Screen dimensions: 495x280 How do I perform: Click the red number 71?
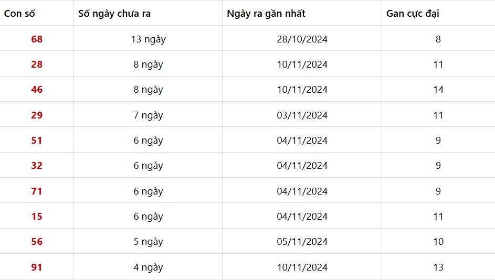37,191
